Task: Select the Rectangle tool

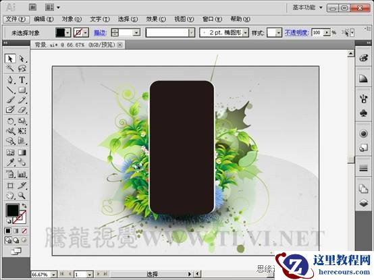Action: pos(22,90)
